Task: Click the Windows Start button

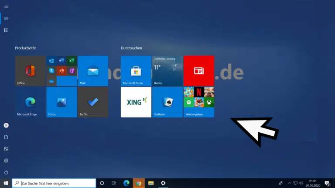Action: (x=6, y=183)
